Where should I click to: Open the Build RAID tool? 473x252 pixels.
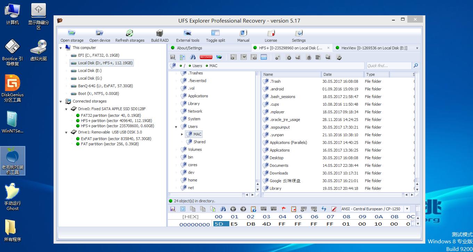pyautogui.click(x=160, y=36)
